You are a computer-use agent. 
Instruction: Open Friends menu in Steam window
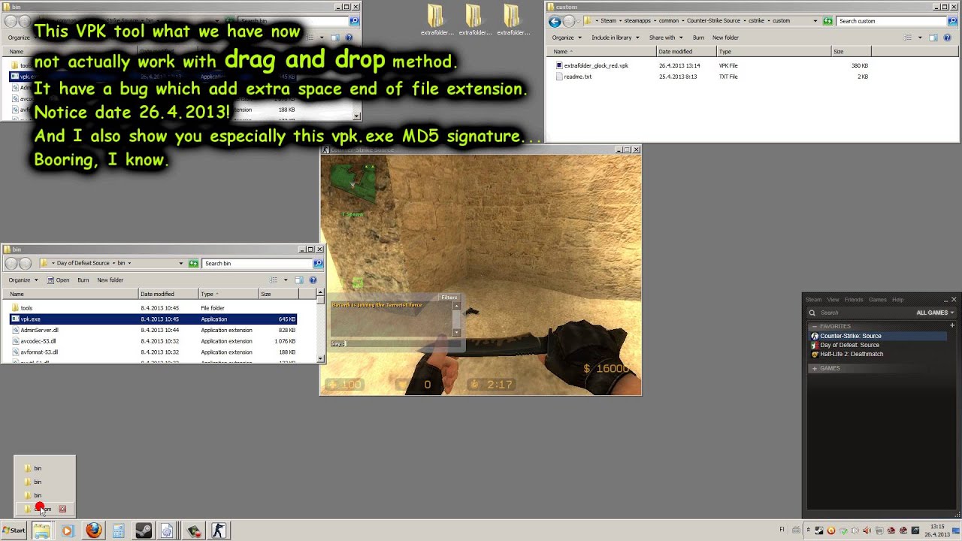click(x=854, y=300)
